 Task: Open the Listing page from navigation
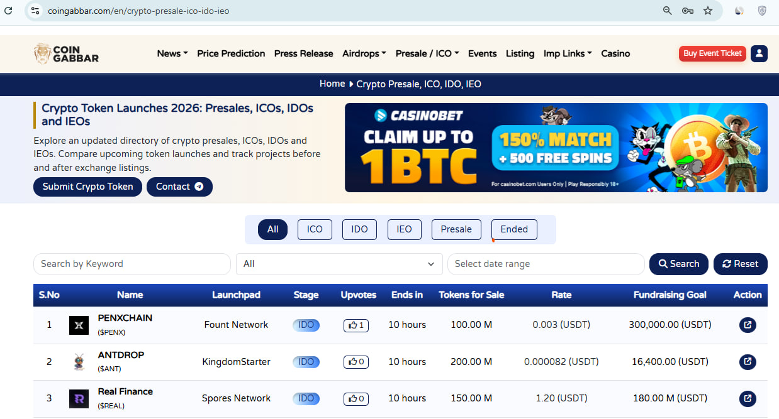tap(520, 53)
